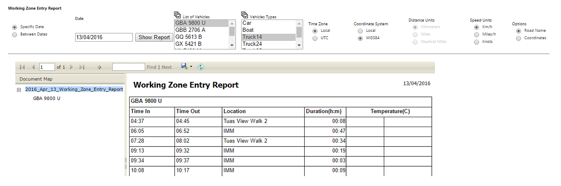The width and height of the screenshot is (561, 186).
Task: Select all Vehicles Types icon
Action: [x=244, y=15]
